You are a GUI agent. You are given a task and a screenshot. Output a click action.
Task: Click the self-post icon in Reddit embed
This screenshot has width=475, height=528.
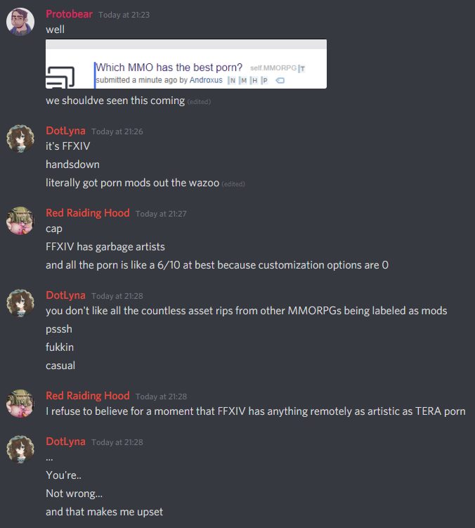60,77
